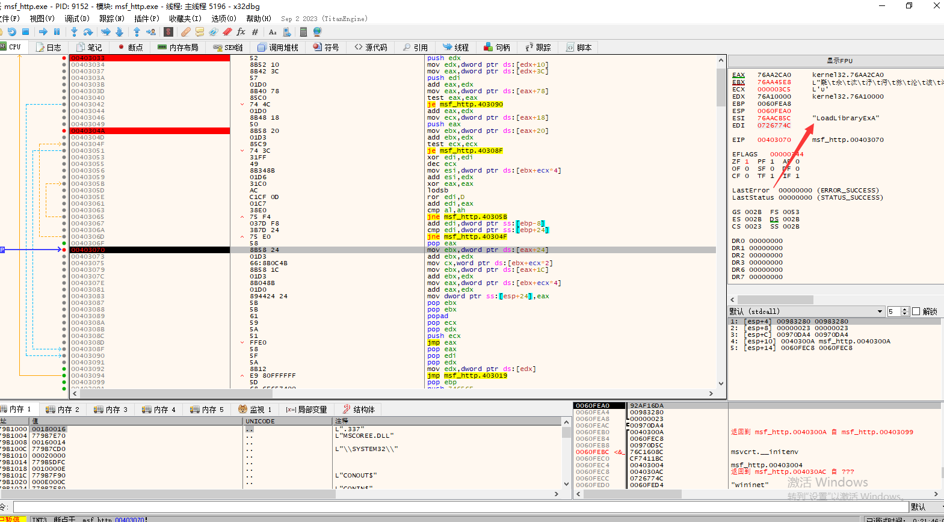Open the red bookmarks icon

[x=227, y=32]
